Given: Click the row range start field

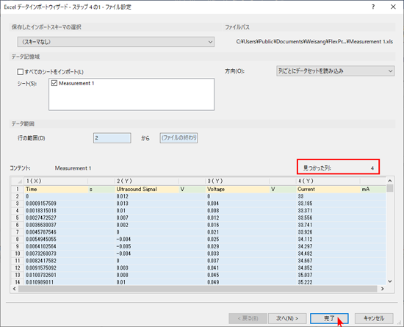Looking at the screenshot, I should click(x=112, y=138).
